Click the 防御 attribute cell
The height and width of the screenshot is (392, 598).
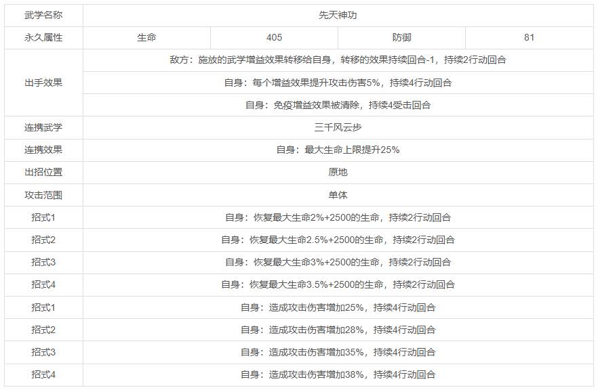(401, 37)
